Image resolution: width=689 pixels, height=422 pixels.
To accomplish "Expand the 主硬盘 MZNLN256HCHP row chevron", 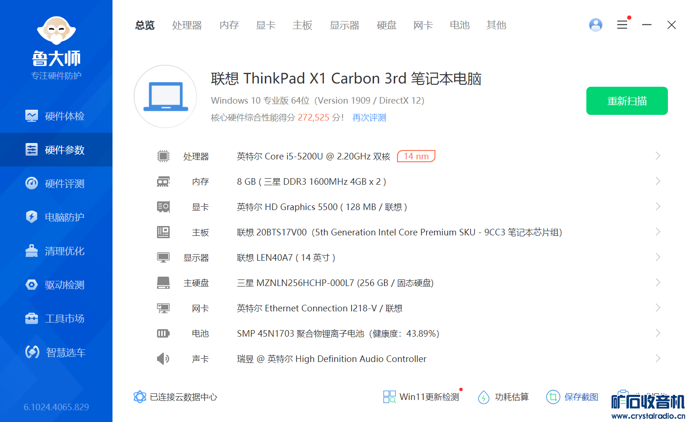I will [x=658, y=282].
